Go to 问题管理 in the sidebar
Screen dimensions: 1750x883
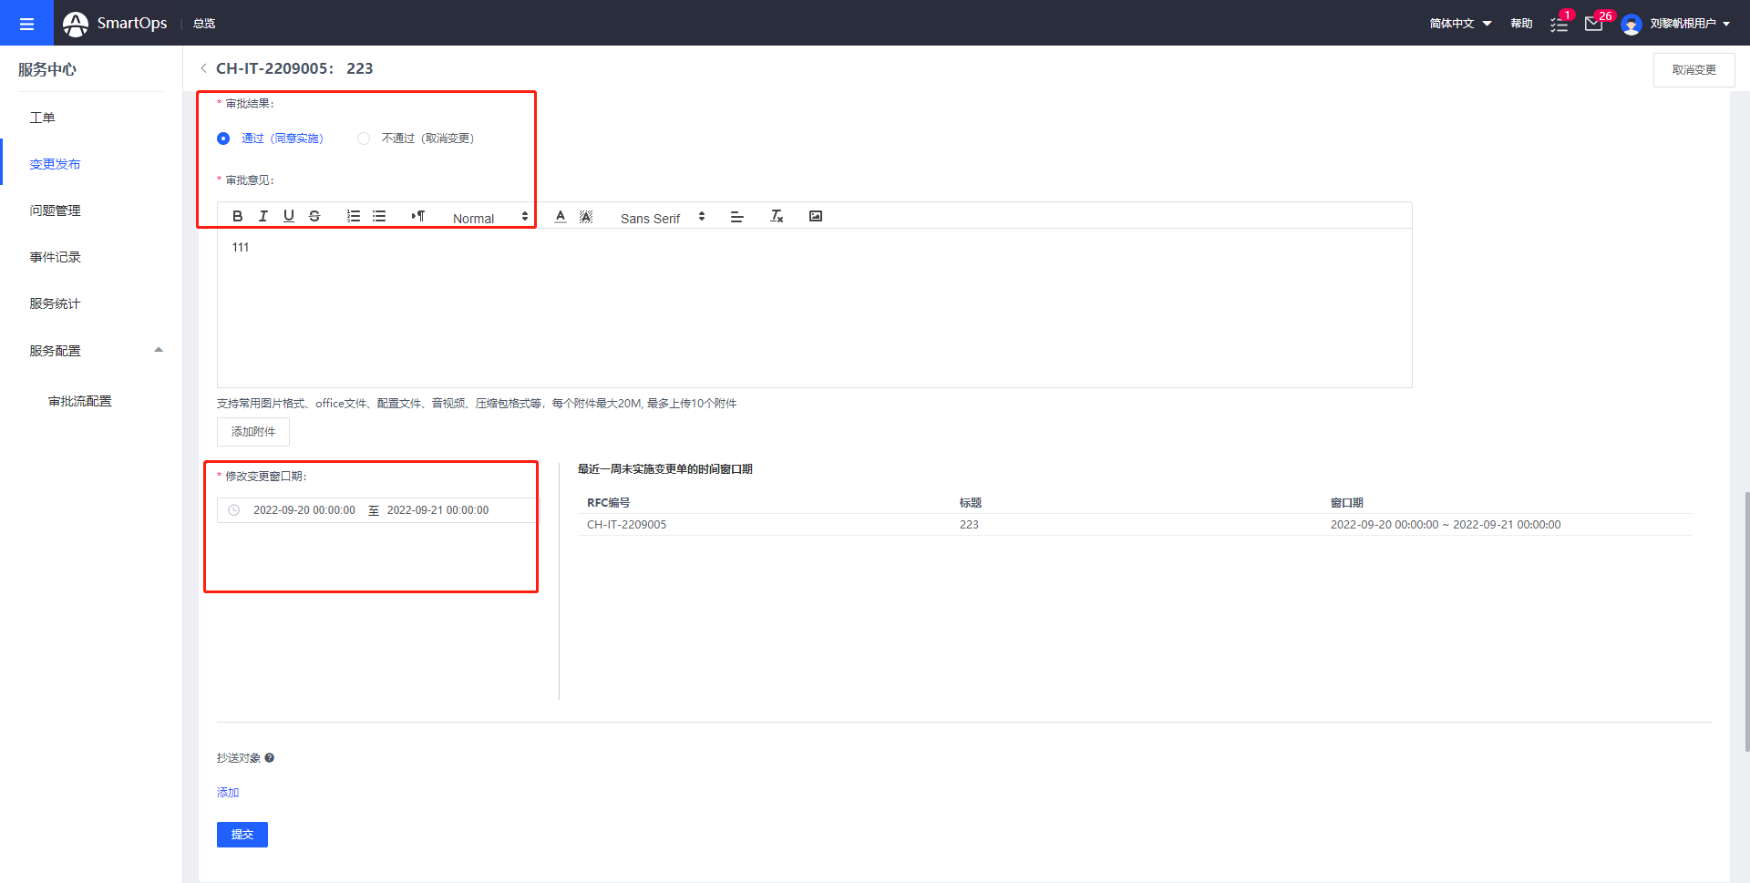(55, 210)
